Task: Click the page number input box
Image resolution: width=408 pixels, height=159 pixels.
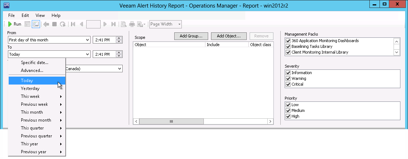Action: pyautogui.click(x=93, y=24)
